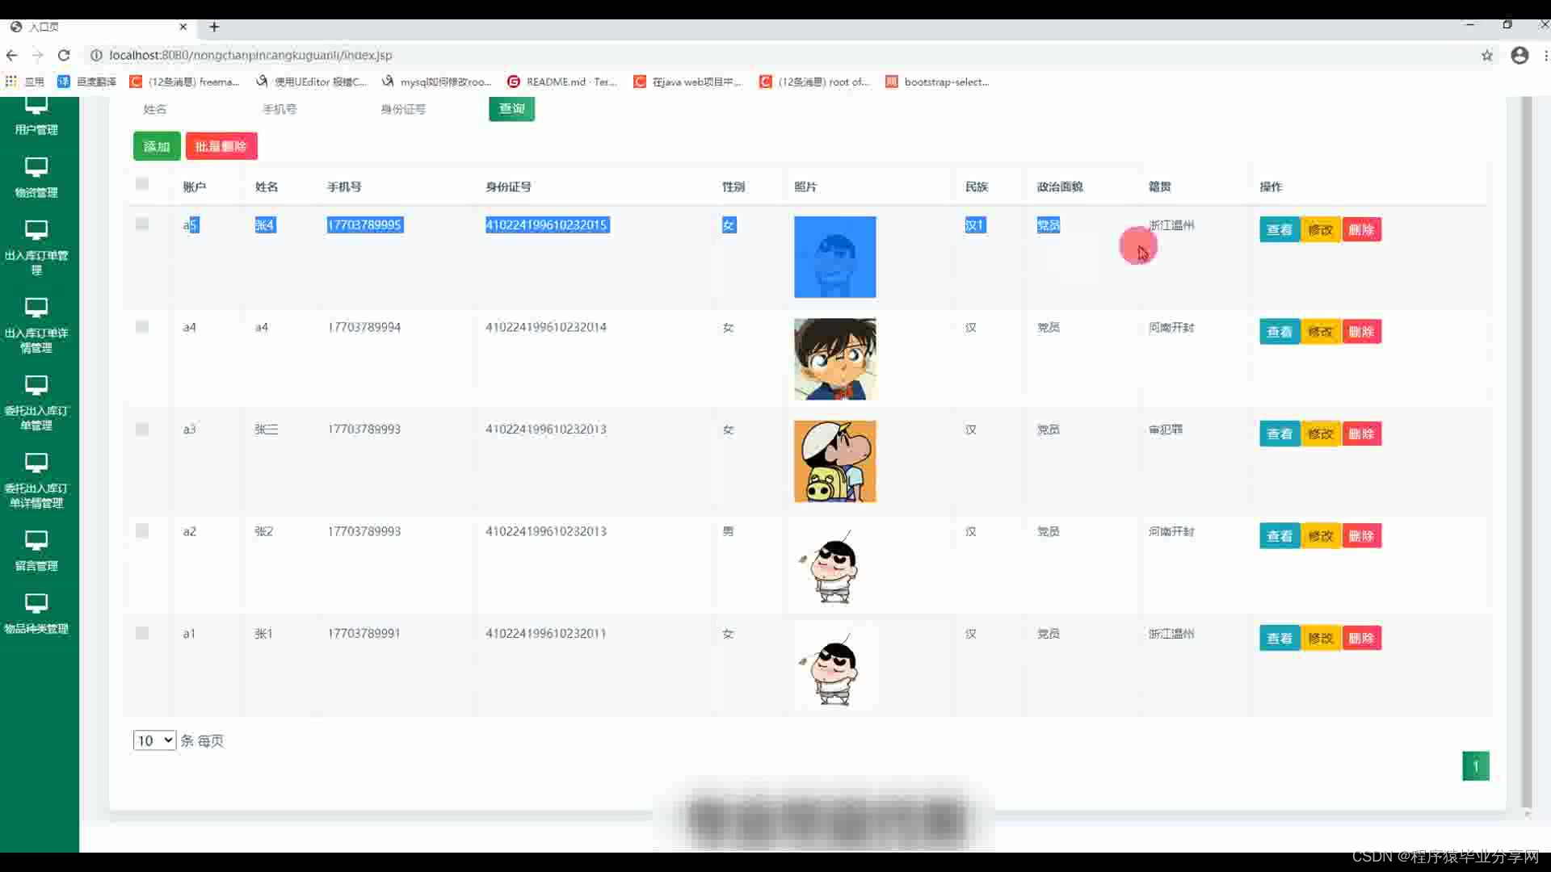Click page 1 pagination button

click(1475, 765)
